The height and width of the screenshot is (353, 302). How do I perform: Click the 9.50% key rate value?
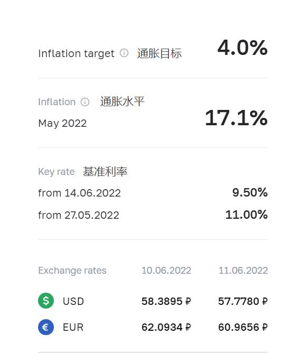pos(250,193)
